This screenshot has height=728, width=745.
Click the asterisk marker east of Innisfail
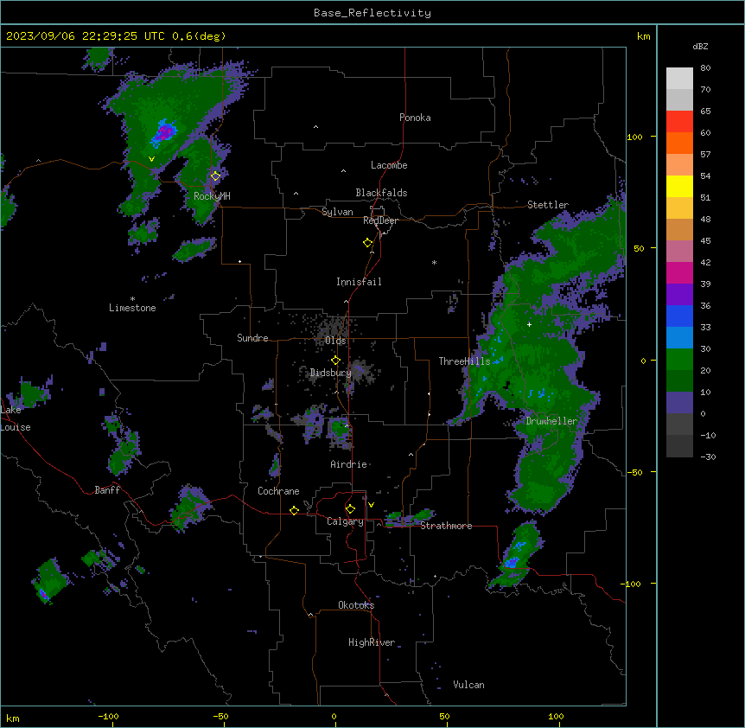pos(434,262)
